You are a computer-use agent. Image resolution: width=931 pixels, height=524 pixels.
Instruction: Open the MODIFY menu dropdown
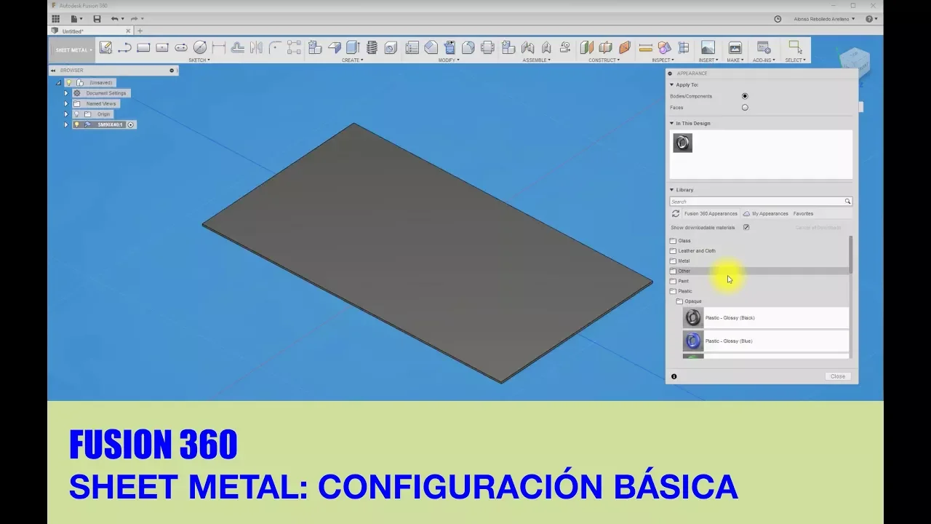(x=448, y=60)
